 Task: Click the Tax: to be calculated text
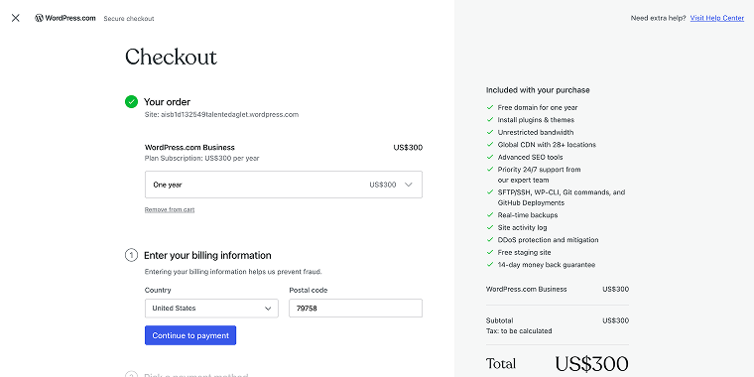point(519,331)
